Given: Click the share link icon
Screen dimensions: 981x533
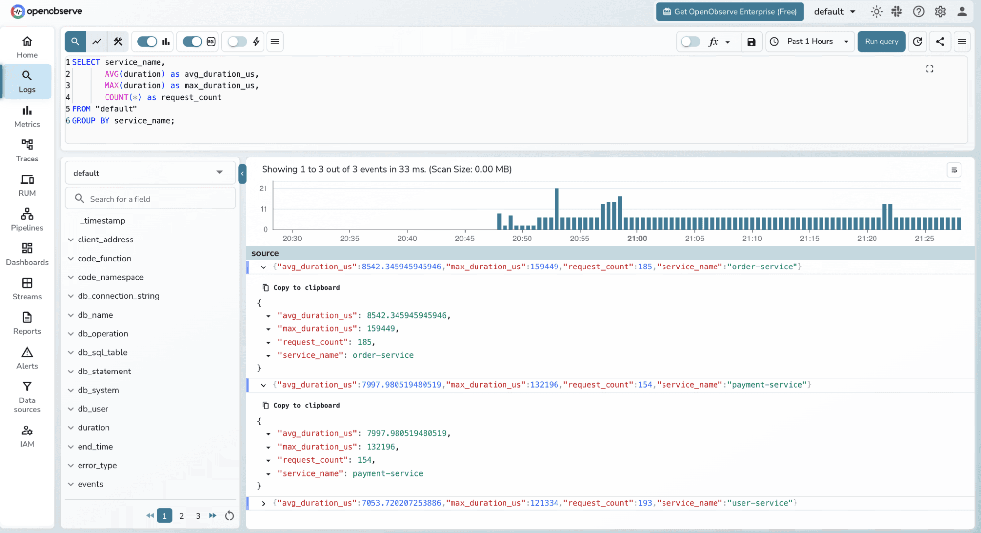Looking at the screenshot, I should click(940, 42).
